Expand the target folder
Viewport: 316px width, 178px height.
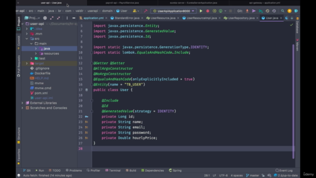pyautogui.click(x=27, y=63)
